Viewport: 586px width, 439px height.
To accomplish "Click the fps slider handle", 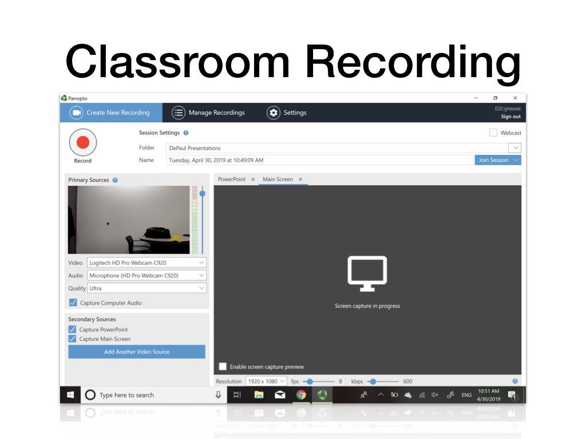I will tap(310, 381).
